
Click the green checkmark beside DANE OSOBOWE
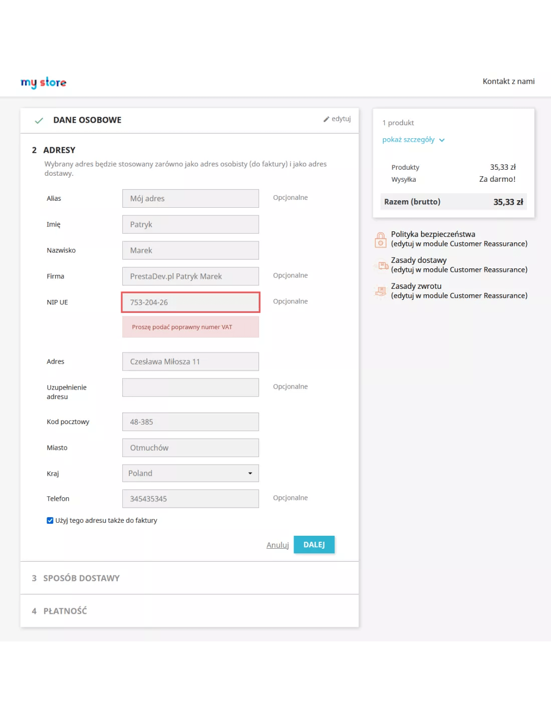[39, 121]
